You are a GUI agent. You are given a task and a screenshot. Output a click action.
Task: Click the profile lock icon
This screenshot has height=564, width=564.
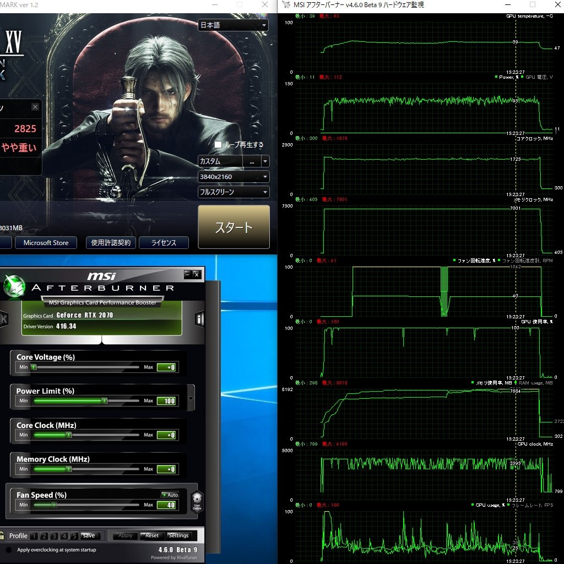point(2,535)
